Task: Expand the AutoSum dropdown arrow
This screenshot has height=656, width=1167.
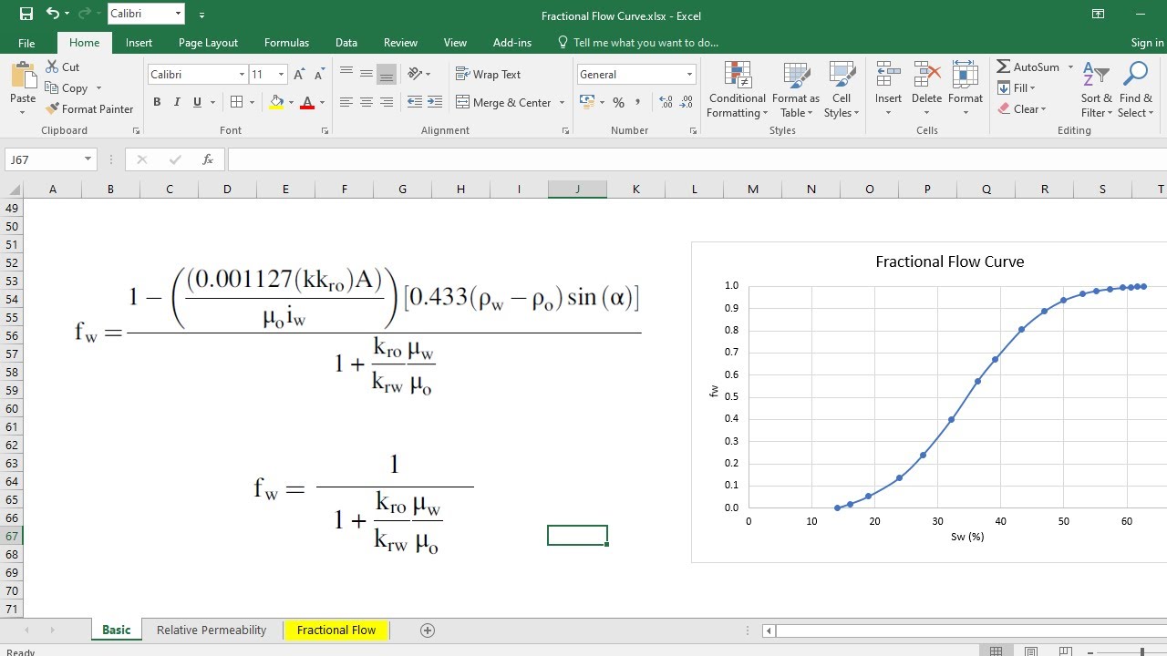Action: [x=1070, y=67]
